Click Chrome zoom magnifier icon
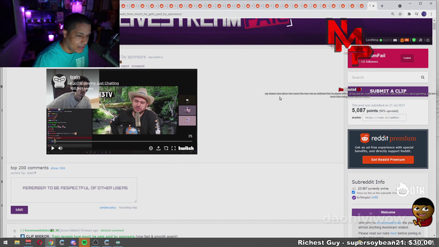Viewport: 439px width, 247px height. point(392,14)
